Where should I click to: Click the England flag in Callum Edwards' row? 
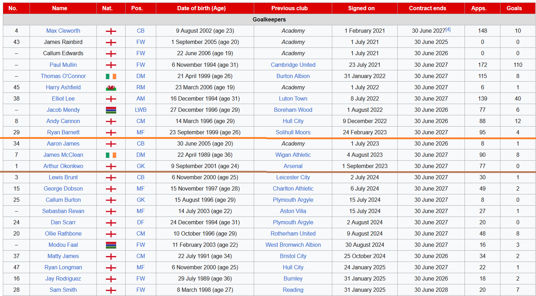pos(111,54)
